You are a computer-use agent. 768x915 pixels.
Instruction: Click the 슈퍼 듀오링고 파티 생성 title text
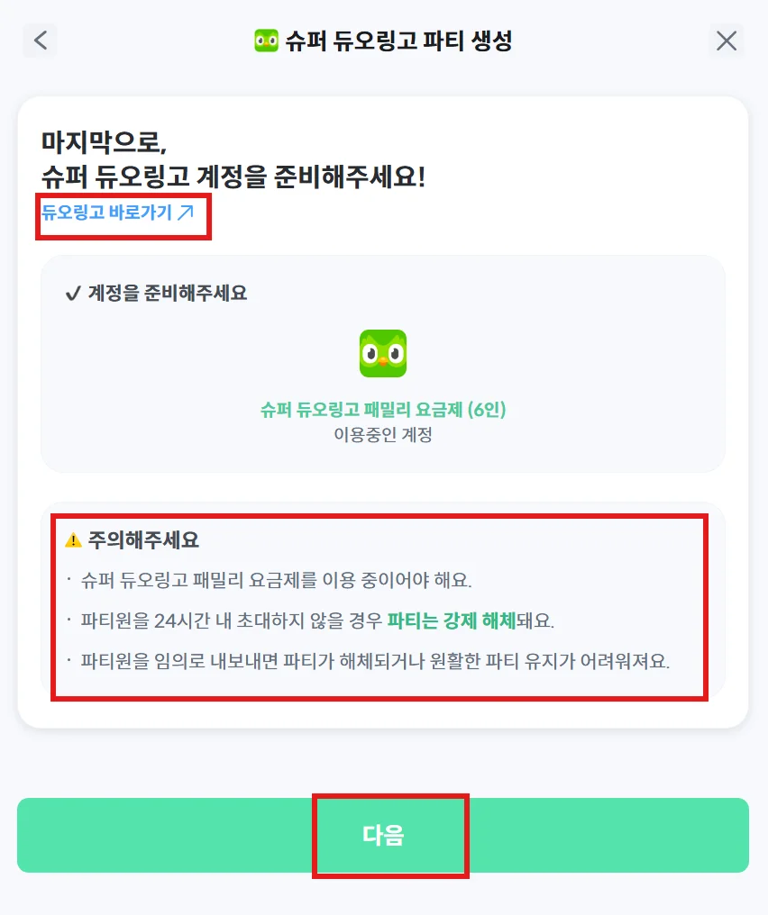point(398,41)
